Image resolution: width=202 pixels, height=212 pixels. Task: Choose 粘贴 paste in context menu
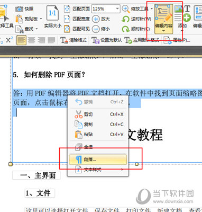[98, 135]
